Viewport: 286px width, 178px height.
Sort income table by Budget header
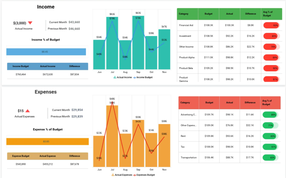208,14
